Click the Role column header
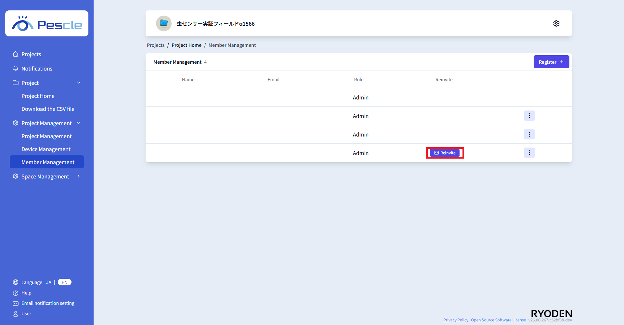The width and height of the screenshot is (624, 325). click(x=359, y=80)
